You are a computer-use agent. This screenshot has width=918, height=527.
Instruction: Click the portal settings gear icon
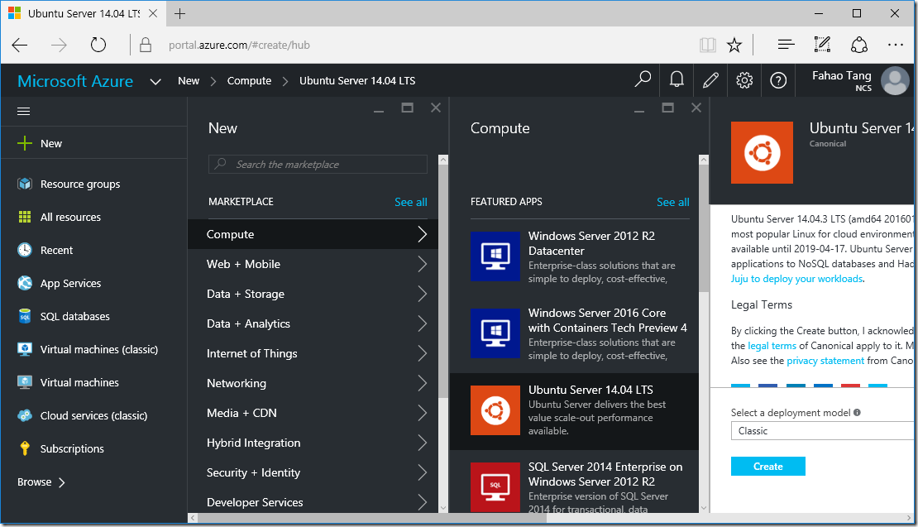click(744, 80)
